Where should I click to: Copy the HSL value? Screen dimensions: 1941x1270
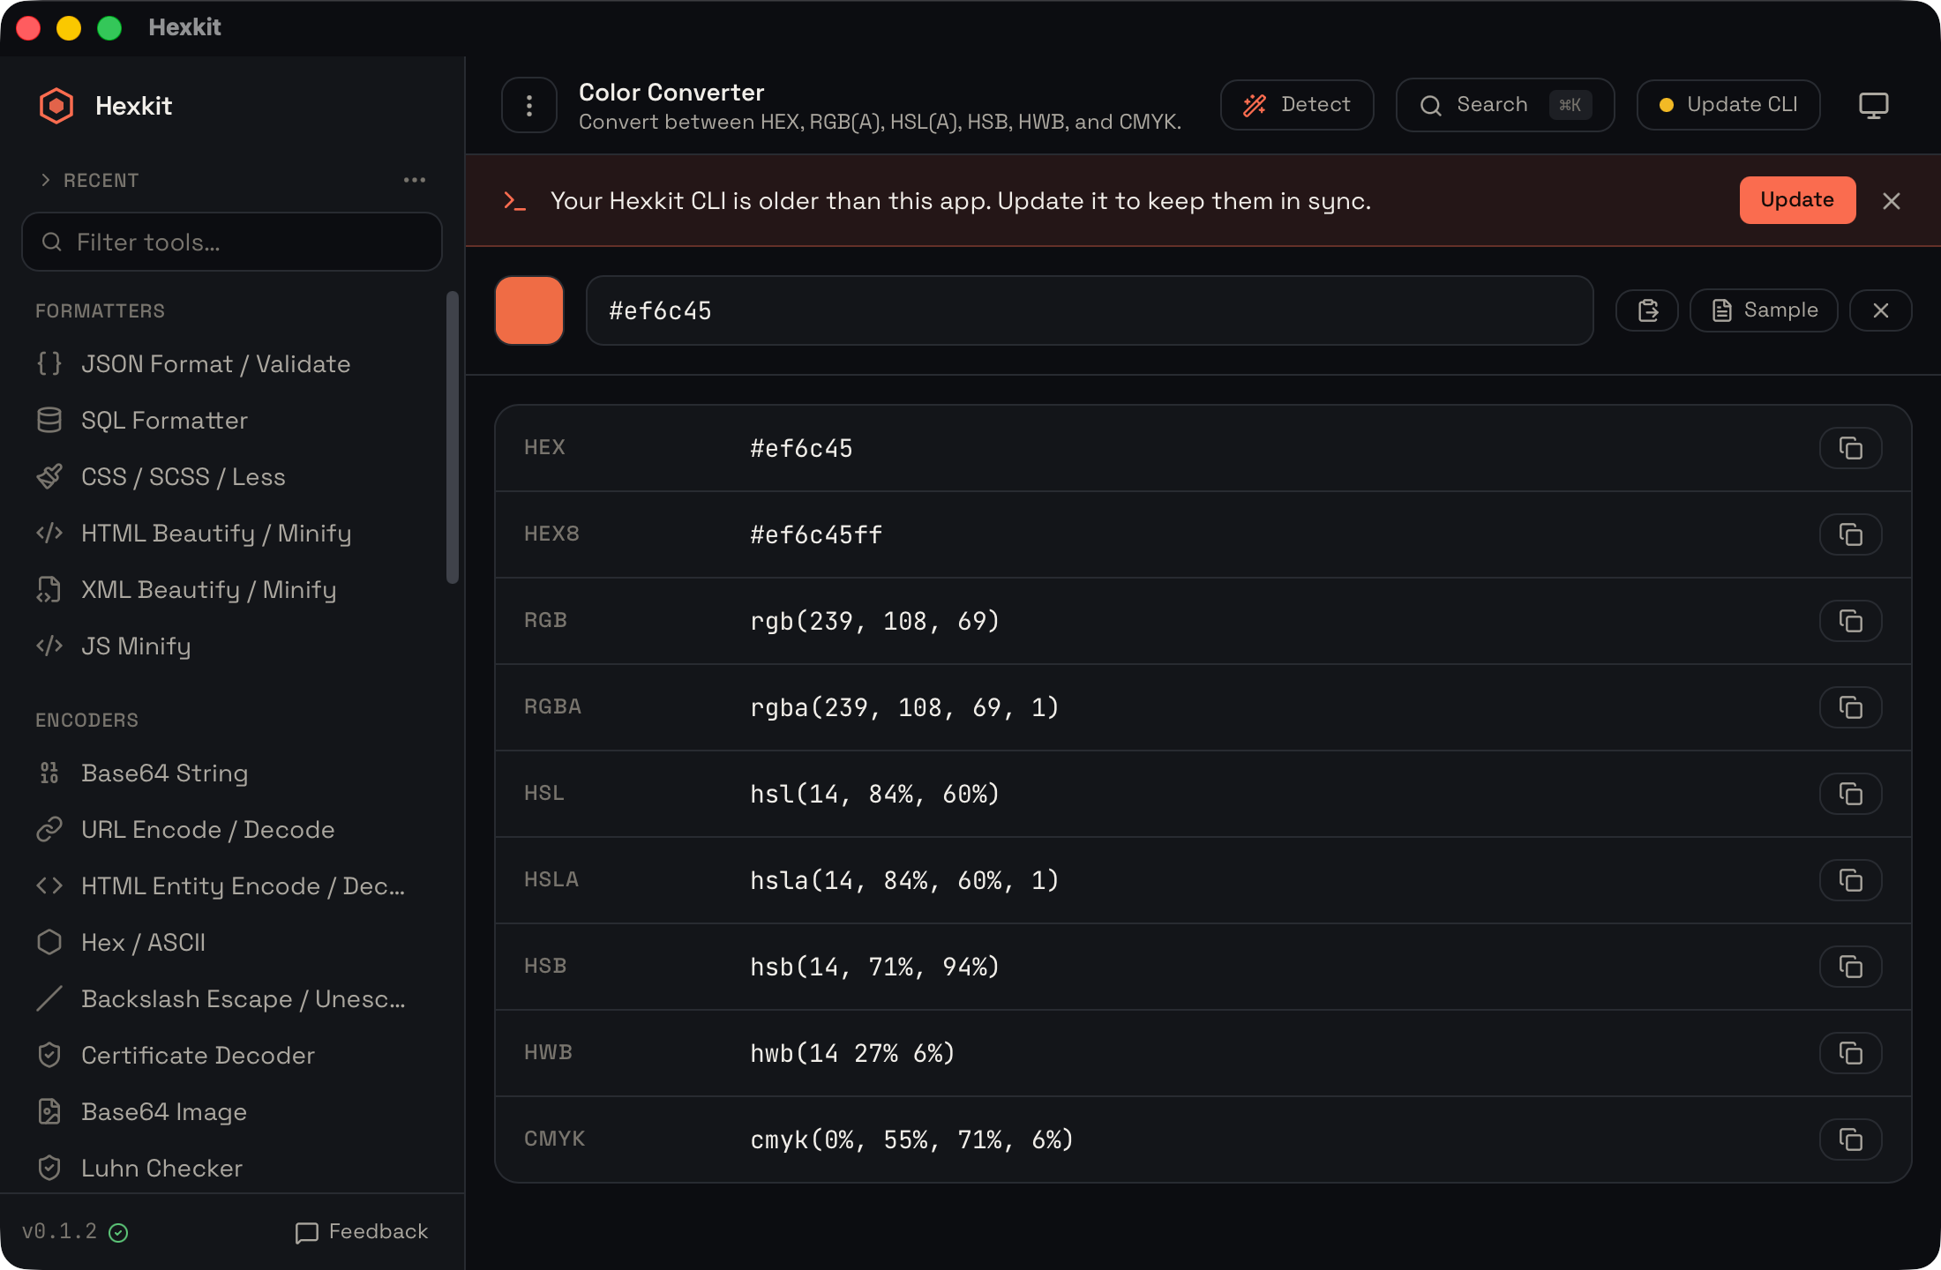1850,794
